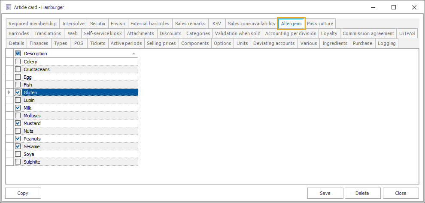Click the Article card window icon

pyautogui.click(x=8, y=7)
